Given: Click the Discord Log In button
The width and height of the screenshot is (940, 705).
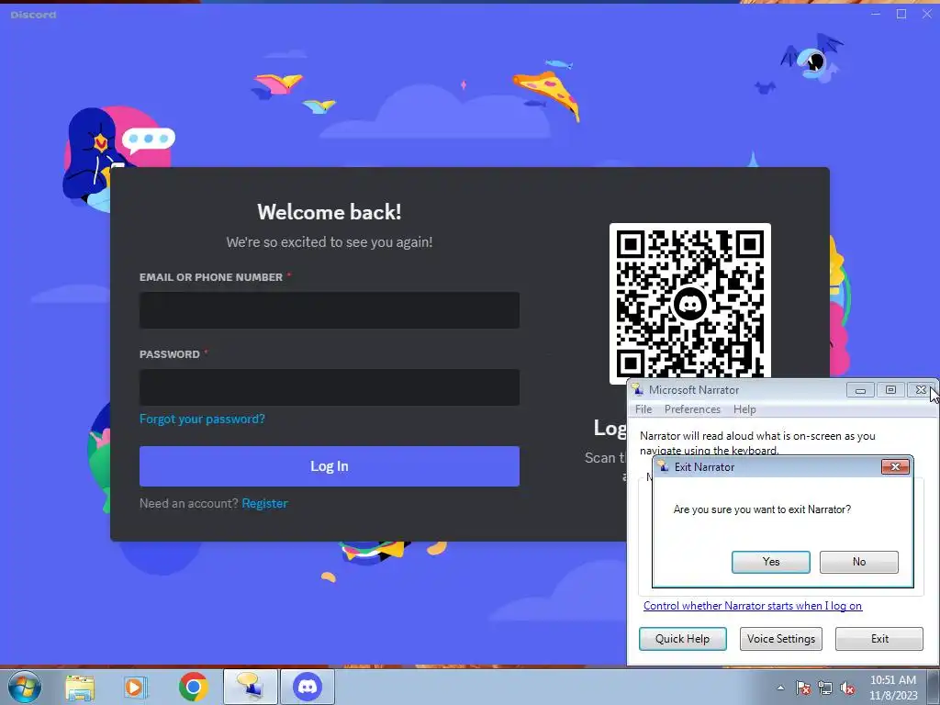Looking at the screenshot, I should tap(330, 466).
